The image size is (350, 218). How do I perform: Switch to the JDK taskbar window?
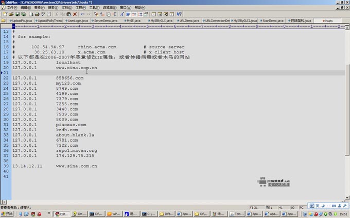point(79,214)
